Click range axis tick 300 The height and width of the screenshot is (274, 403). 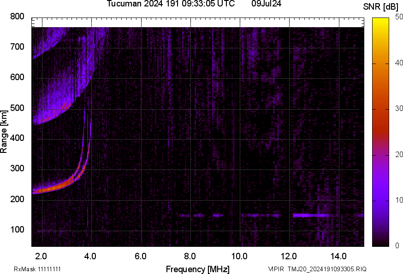[x=17, y=169]
